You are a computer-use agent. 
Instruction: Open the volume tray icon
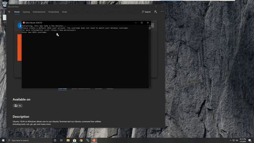coord(237,140)
